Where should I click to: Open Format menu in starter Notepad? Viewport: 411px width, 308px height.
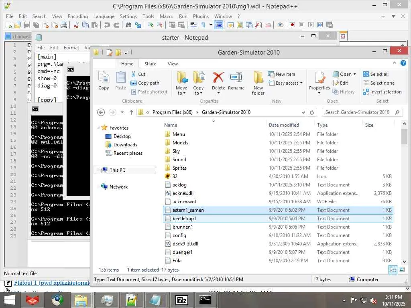point(71,48)
